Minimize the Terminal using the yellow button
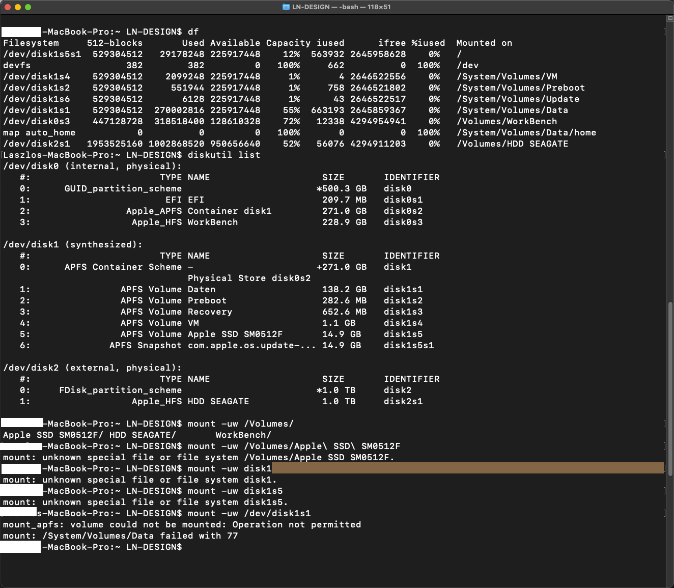 18,7
